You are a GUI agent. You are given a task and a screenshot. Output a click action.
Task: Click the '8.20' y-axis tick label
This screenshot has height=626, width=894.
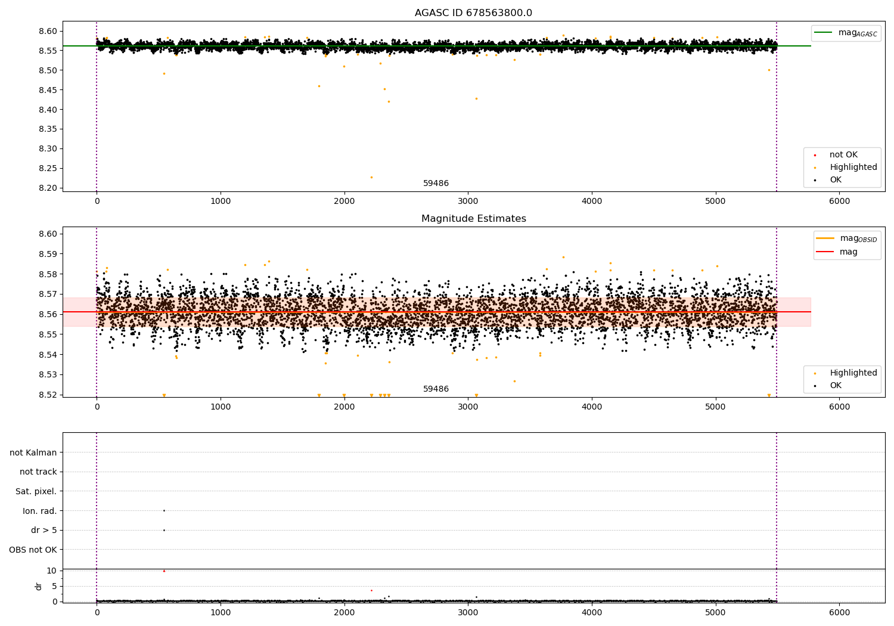pos(48,188)
